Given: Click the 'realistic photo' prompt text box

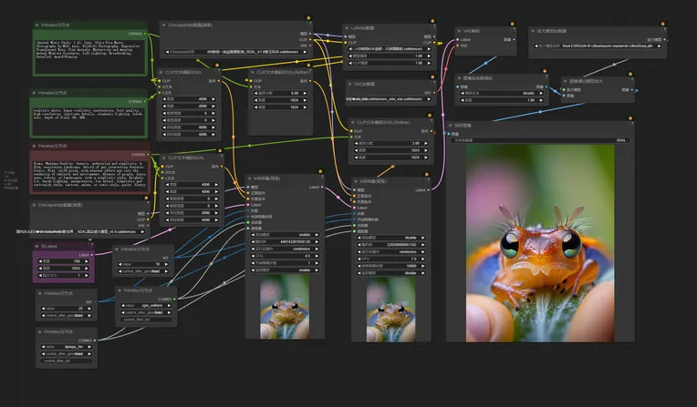Looking at the screenshot, I should 88,122.
